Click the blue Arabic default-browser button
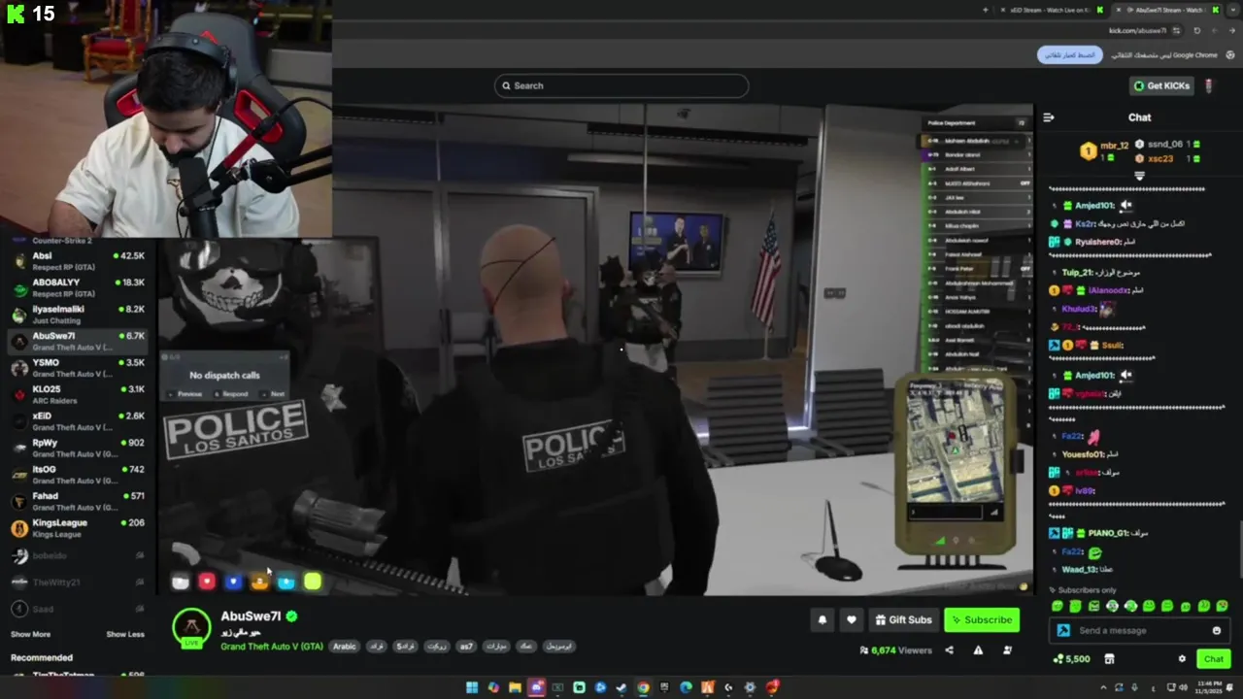The height and width of the screenshot is (699, 1243). coord(1069,55)
